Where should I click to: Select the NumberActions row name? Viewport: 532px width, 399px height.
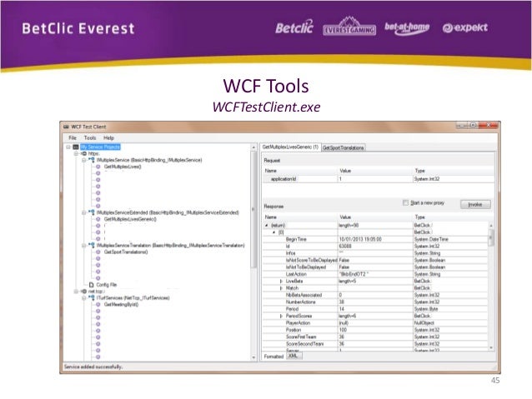pos(301,302)
